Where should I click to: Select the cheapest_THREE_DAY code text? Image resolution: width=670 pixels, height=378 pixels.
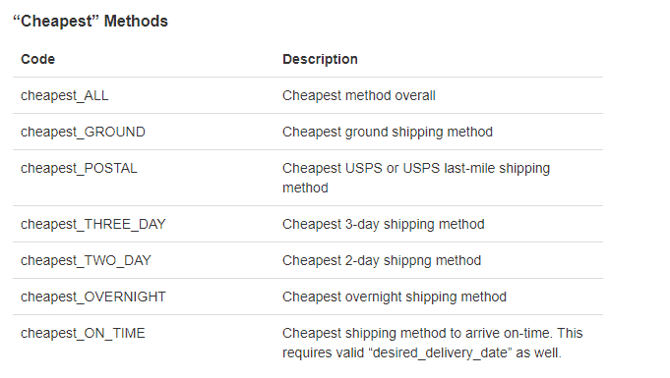[93, 224]
